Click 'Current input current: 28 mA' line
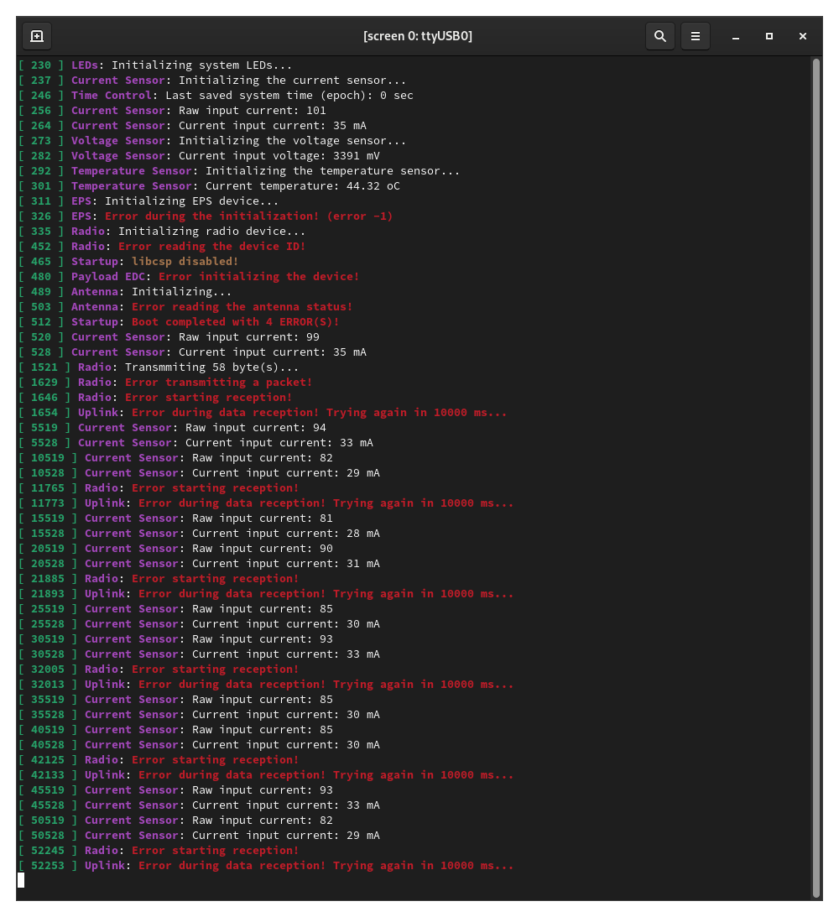Screen dimensions: 839x917 click(x=199, y=534)
